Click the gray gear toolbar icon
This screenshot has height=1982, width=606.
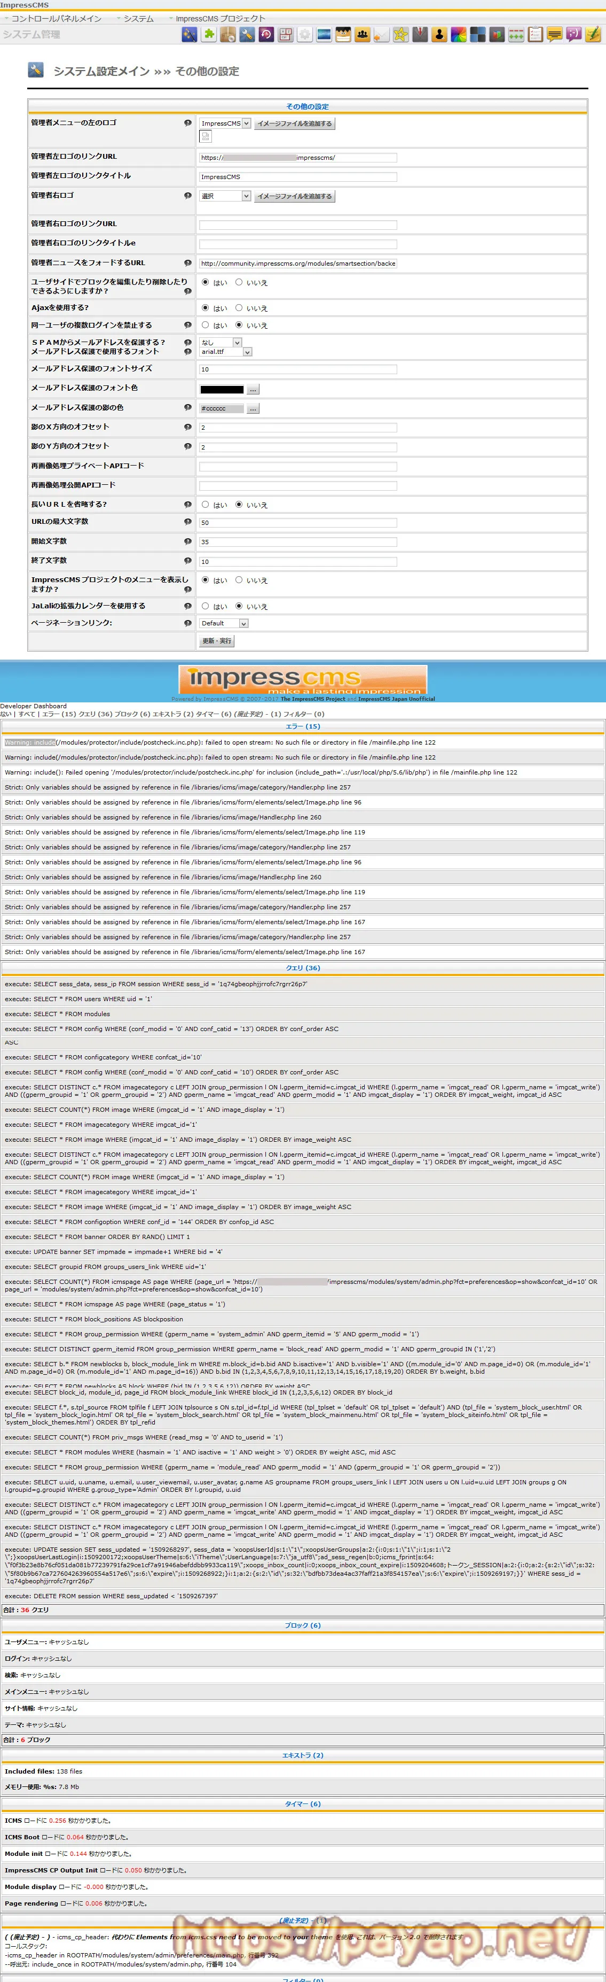click(x=305, y=35)
